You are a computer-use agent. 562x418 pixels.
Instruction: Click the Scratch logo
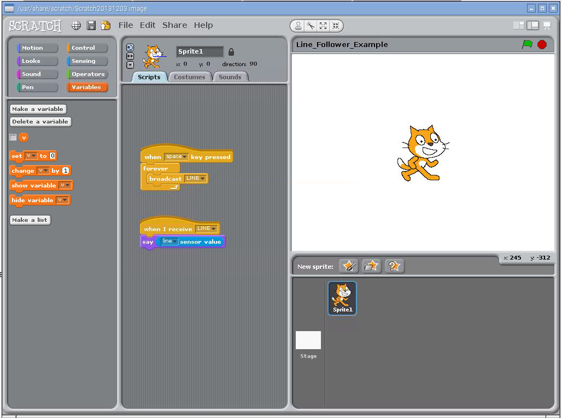click(35, 26)
